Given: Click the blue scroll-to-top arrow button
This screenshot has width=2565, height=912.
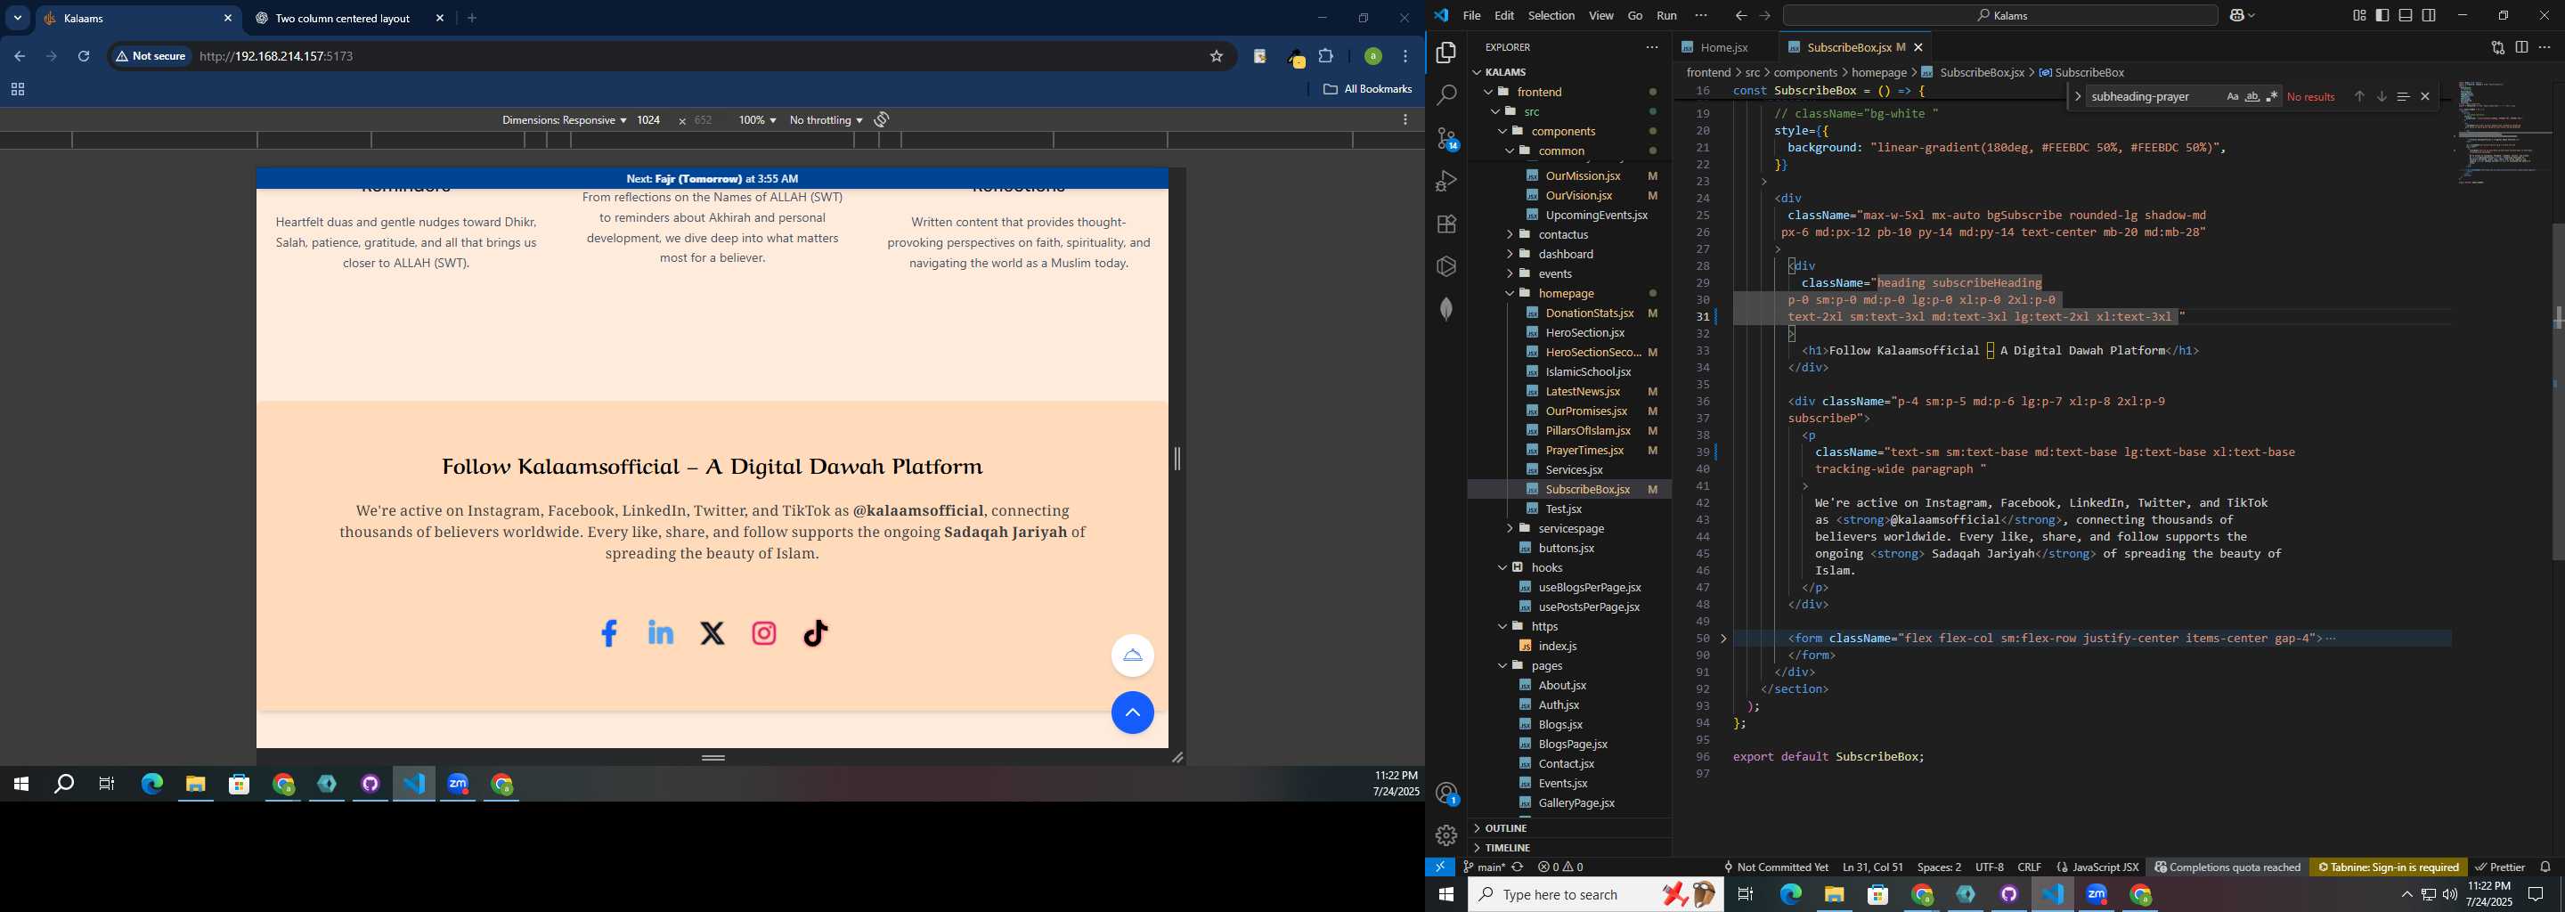Looking at the screenshot, I should 1132,712.
